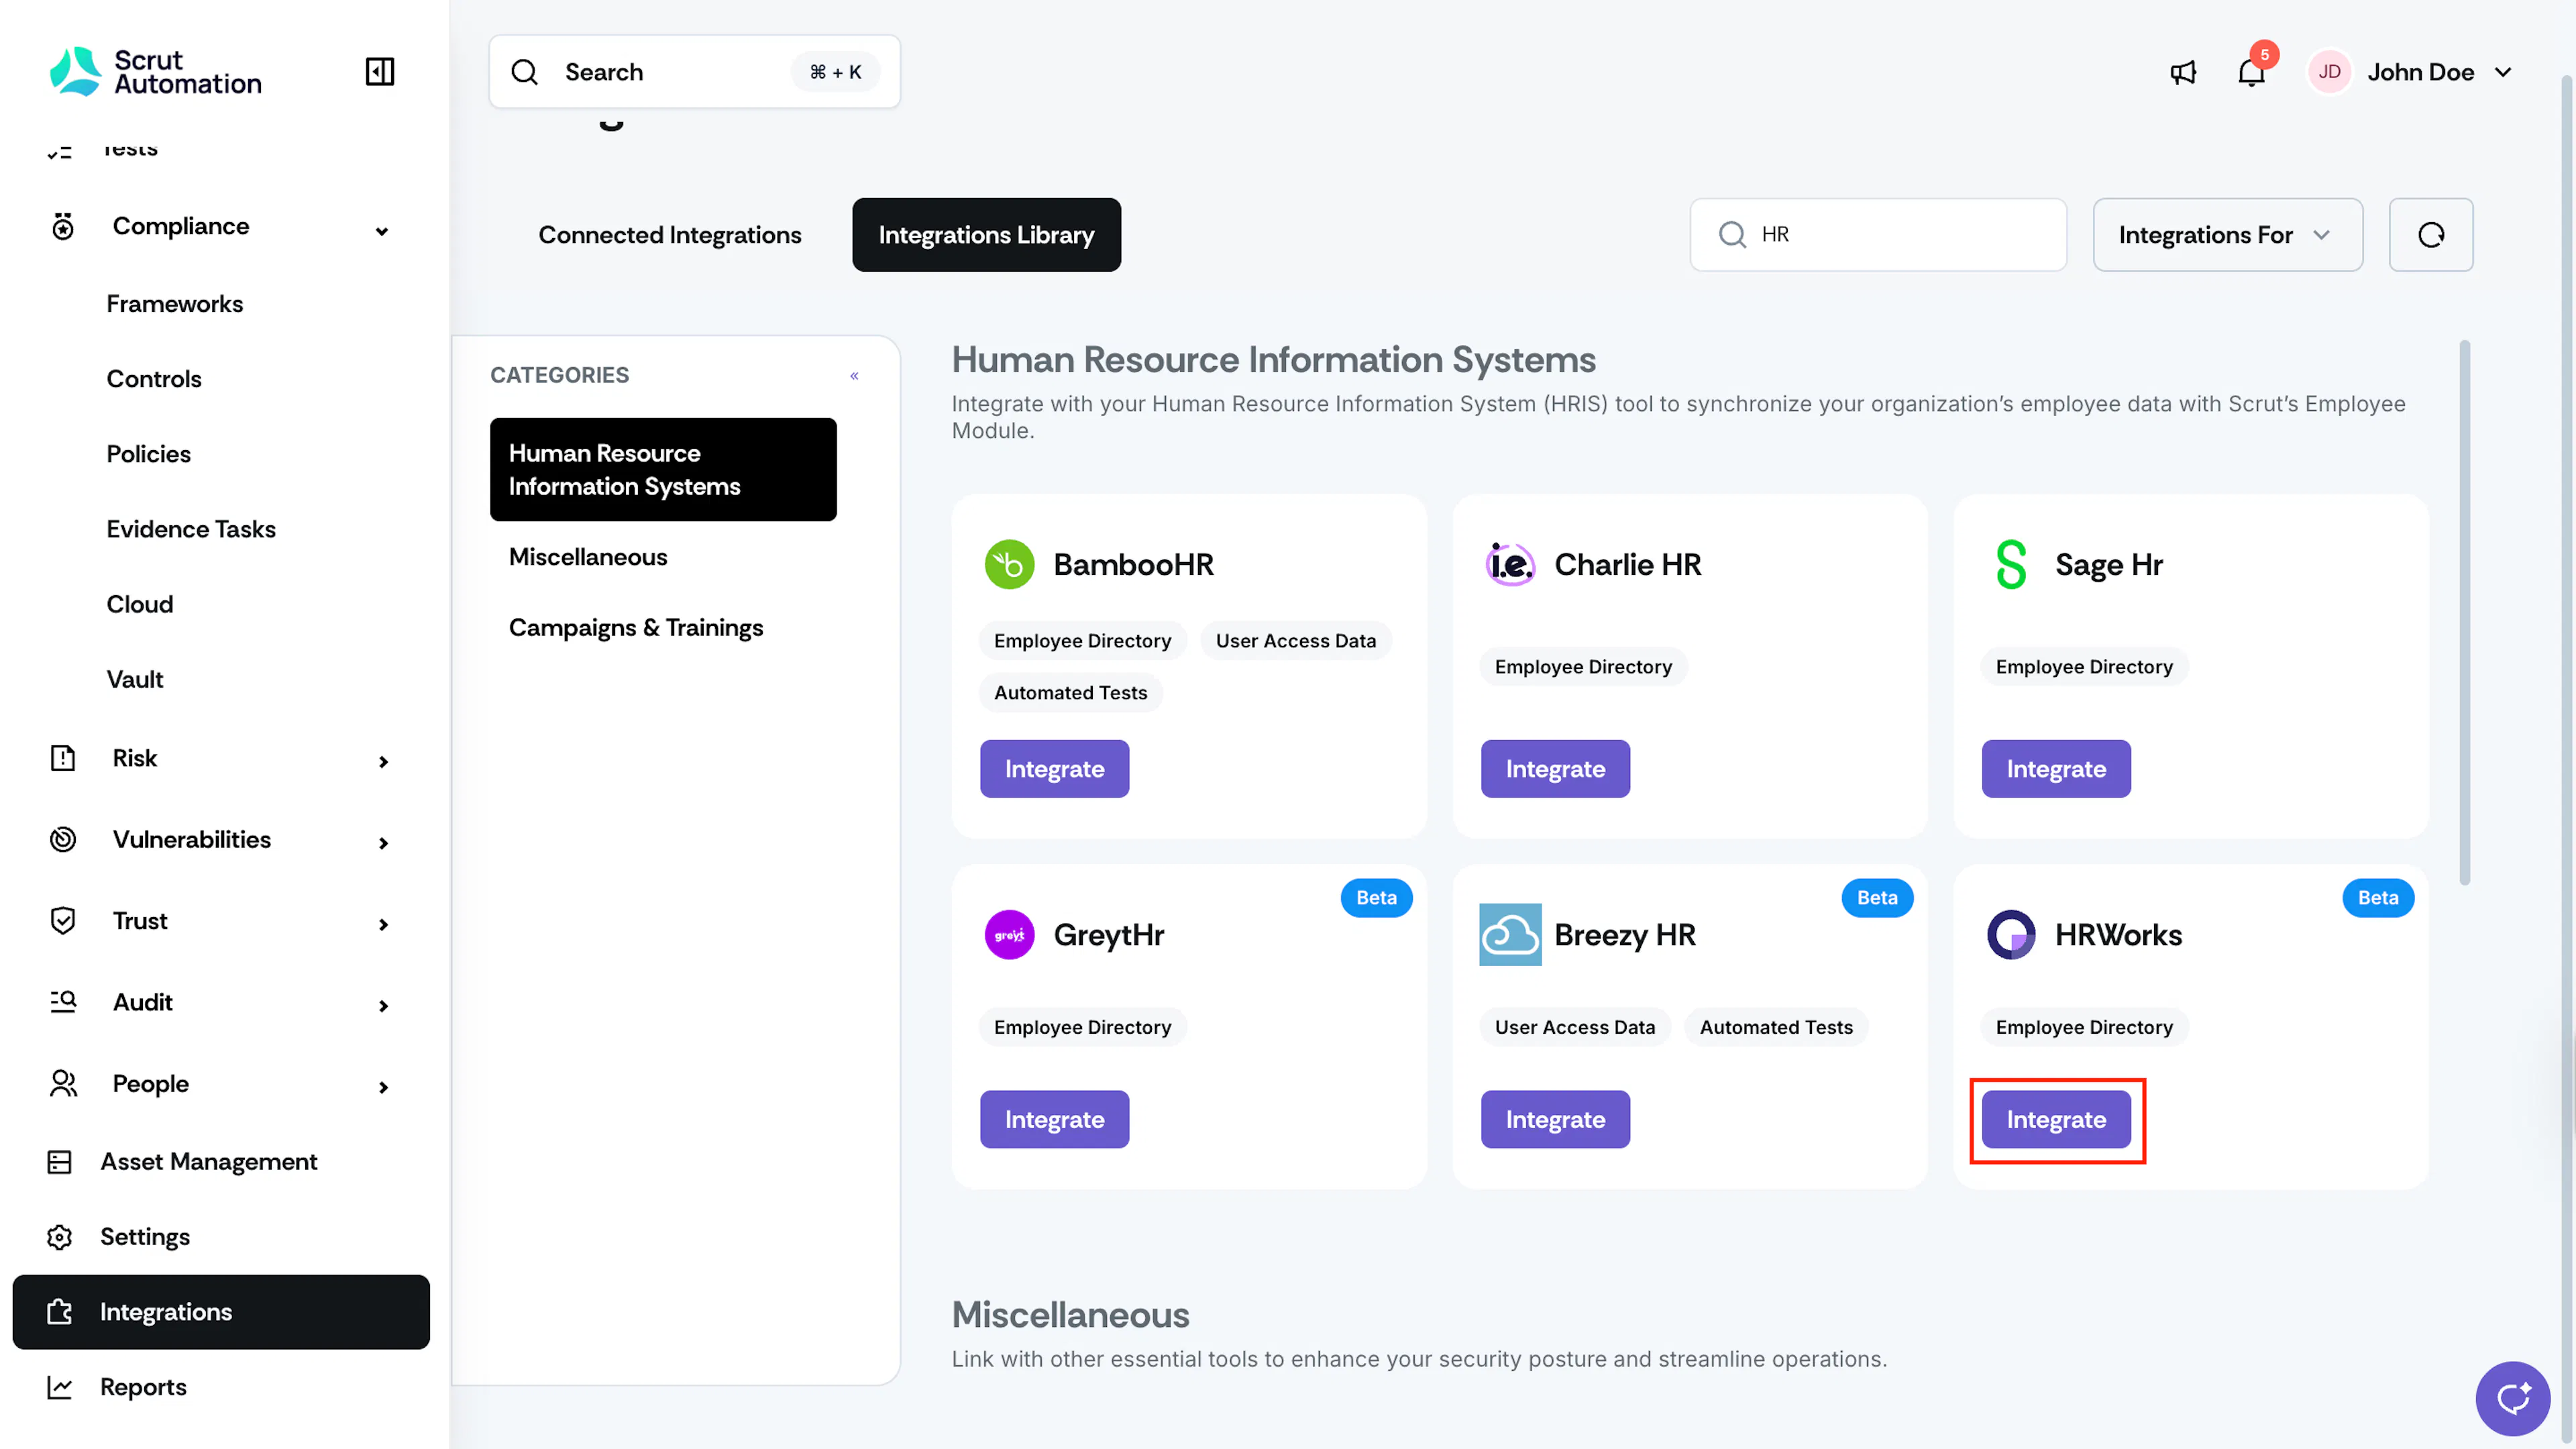Click Integrate for Charlie HR
This screenshot has width=2576, height=1449.
[x=1555, y=769]
